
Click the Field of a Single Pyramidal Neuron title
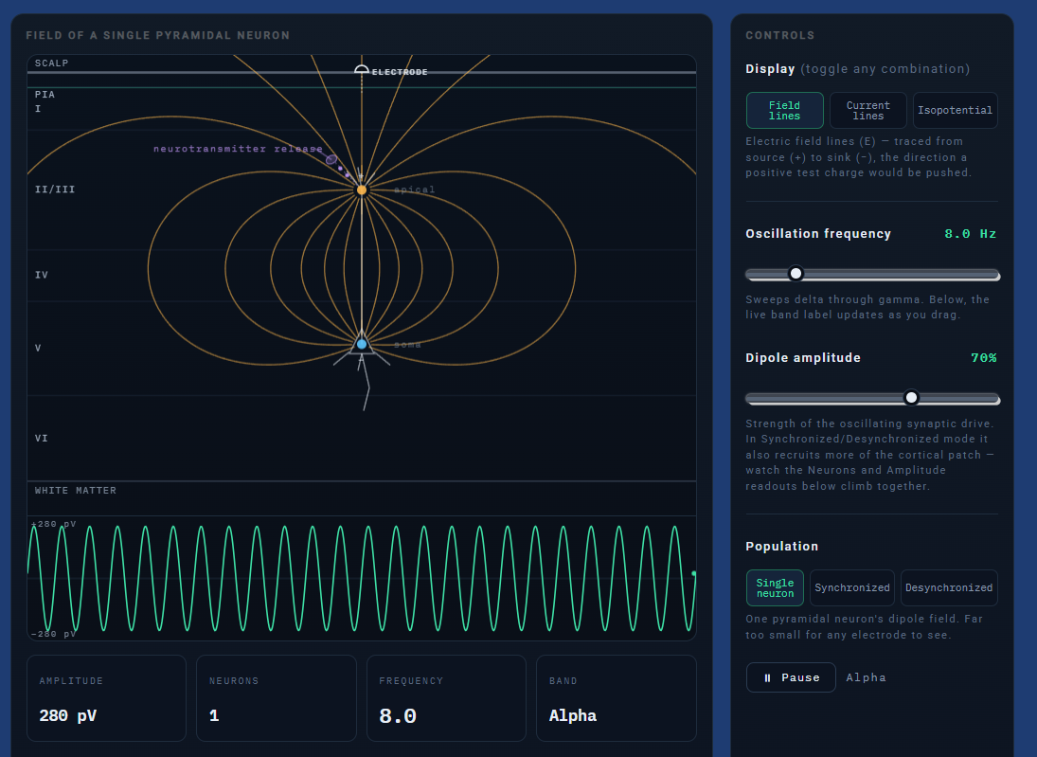point(157,36)
